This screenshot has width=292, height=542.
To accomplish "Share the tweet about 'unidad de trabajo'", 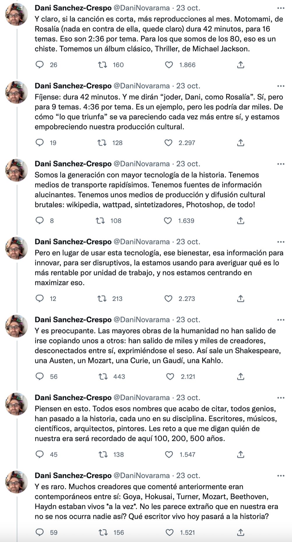I will [x=240, y=298].
